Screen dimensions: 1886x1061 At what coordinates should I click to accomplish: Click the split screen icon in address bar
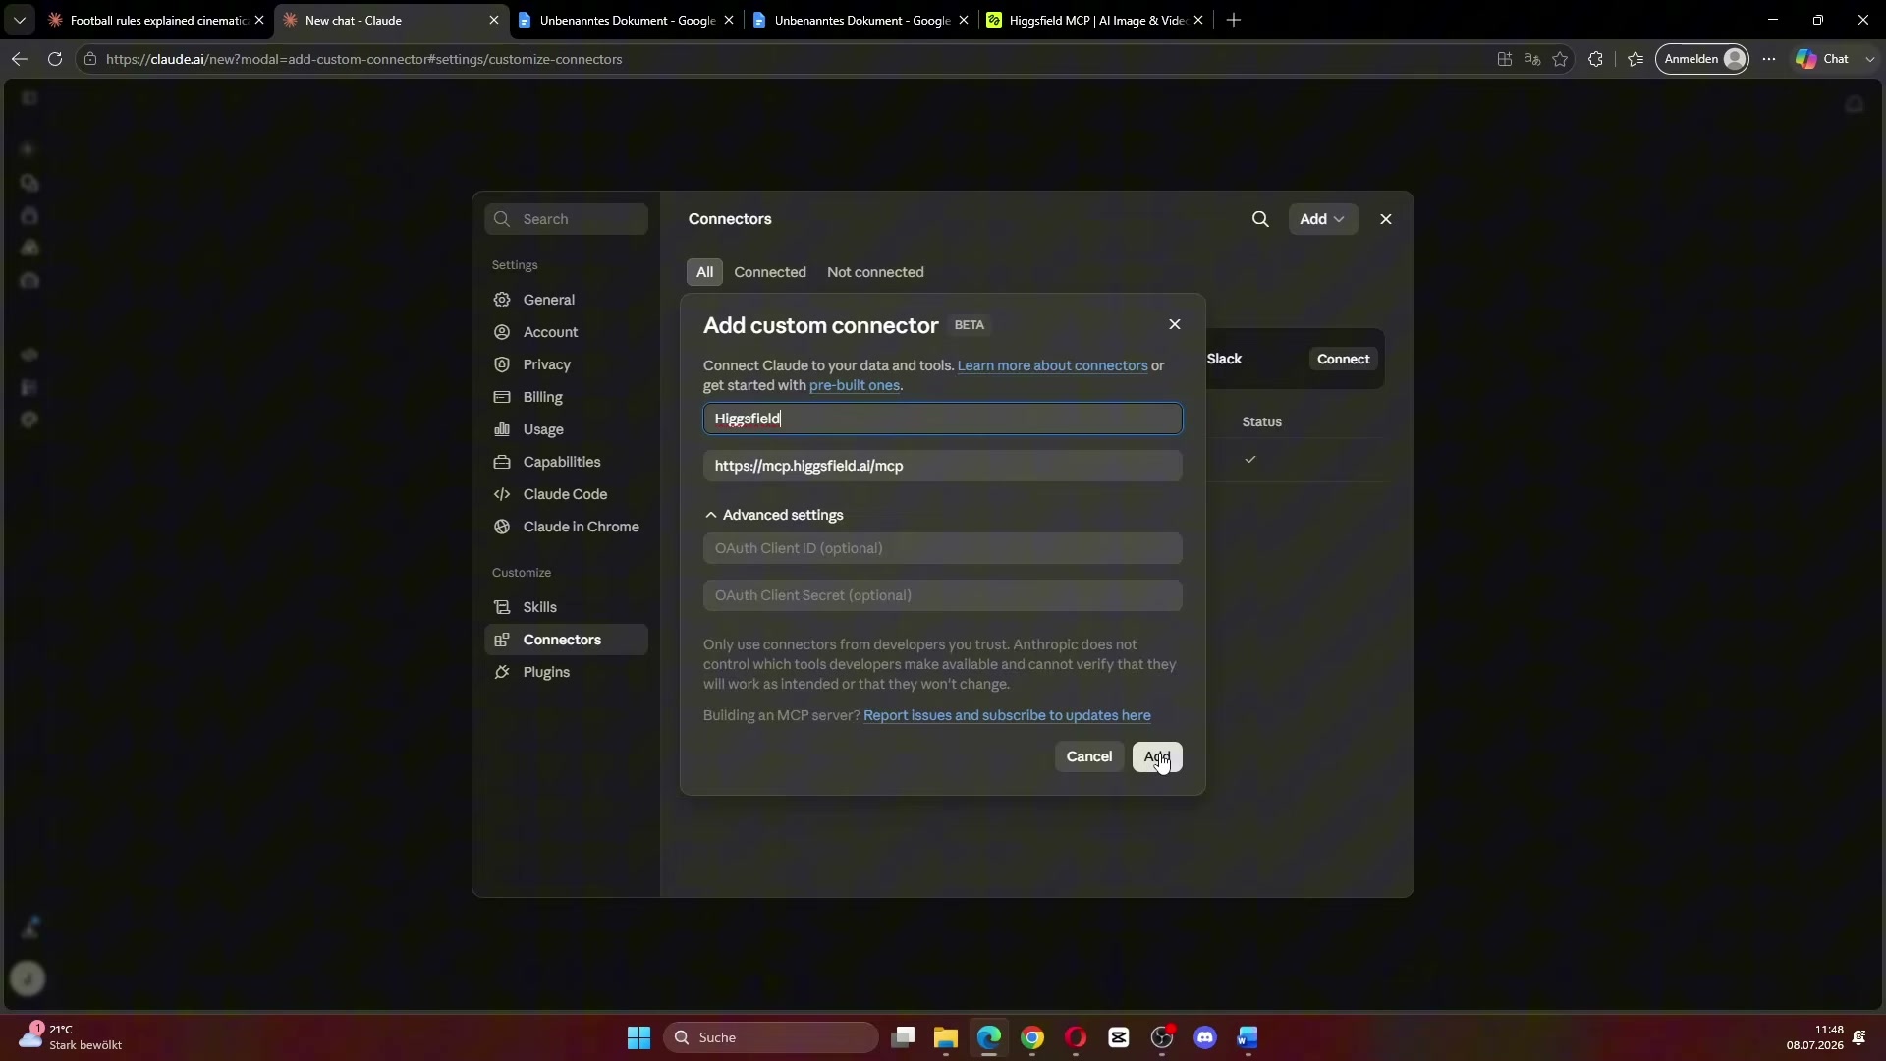coord(1504,59)
